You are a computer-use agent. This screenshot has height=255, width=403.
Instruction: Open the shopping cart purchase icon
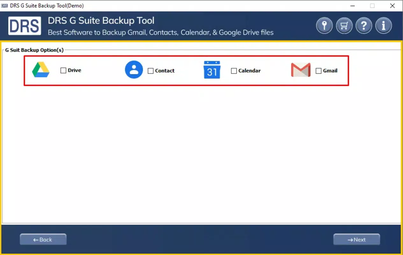pos(344,25)
